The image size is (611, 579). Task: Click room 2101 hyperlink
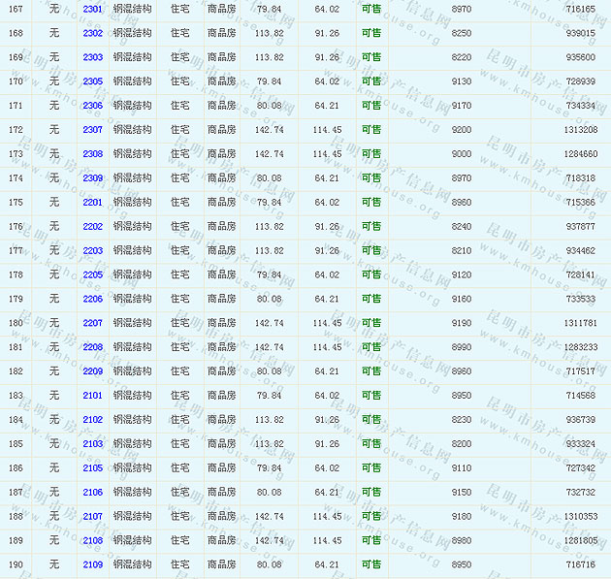92,396
